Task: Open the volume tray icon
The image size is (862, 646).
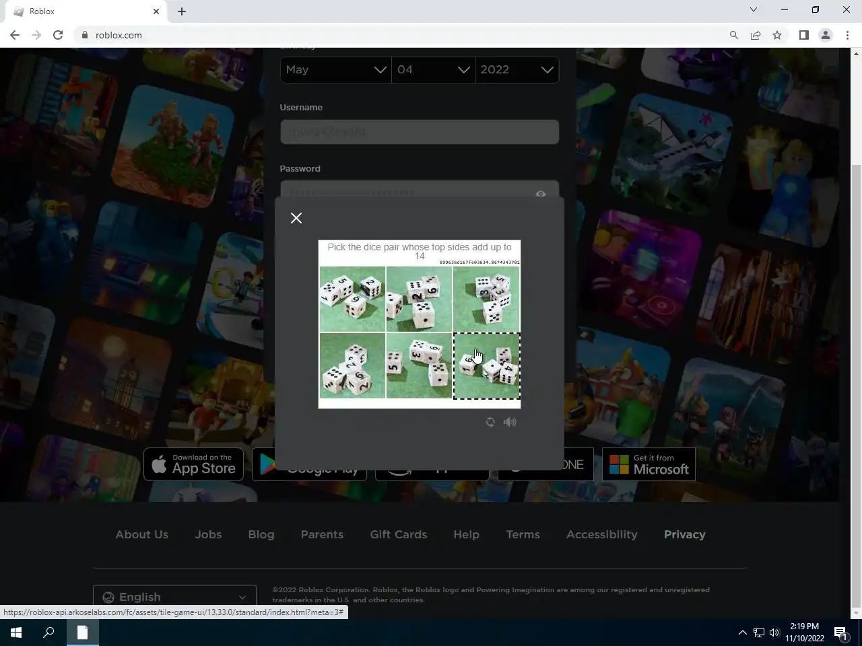Action: point(774,633)
